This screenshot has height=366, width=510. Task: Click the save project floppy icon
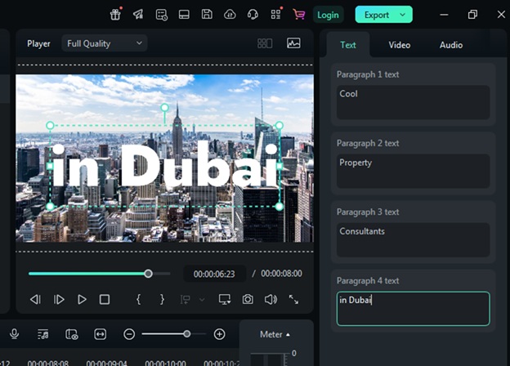[x=207, y=15]
